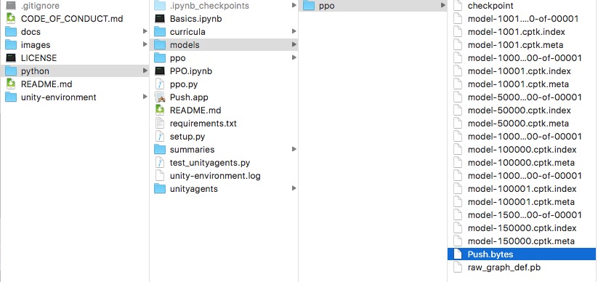The height and width of the screenshot is (282, 598).
Task: Click the curricula folder icon
Action: (x=160, y=32)
